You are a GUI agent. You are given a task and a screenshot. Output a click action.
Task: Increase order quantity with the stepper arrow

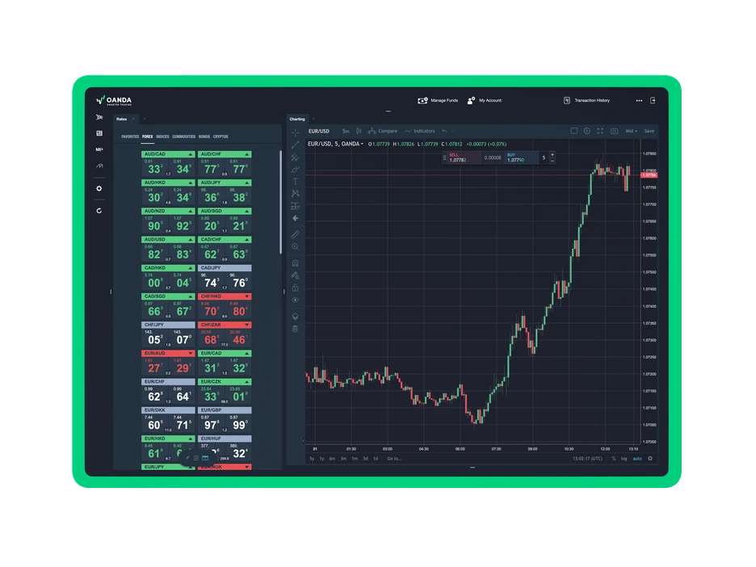[x=553, y=153]
